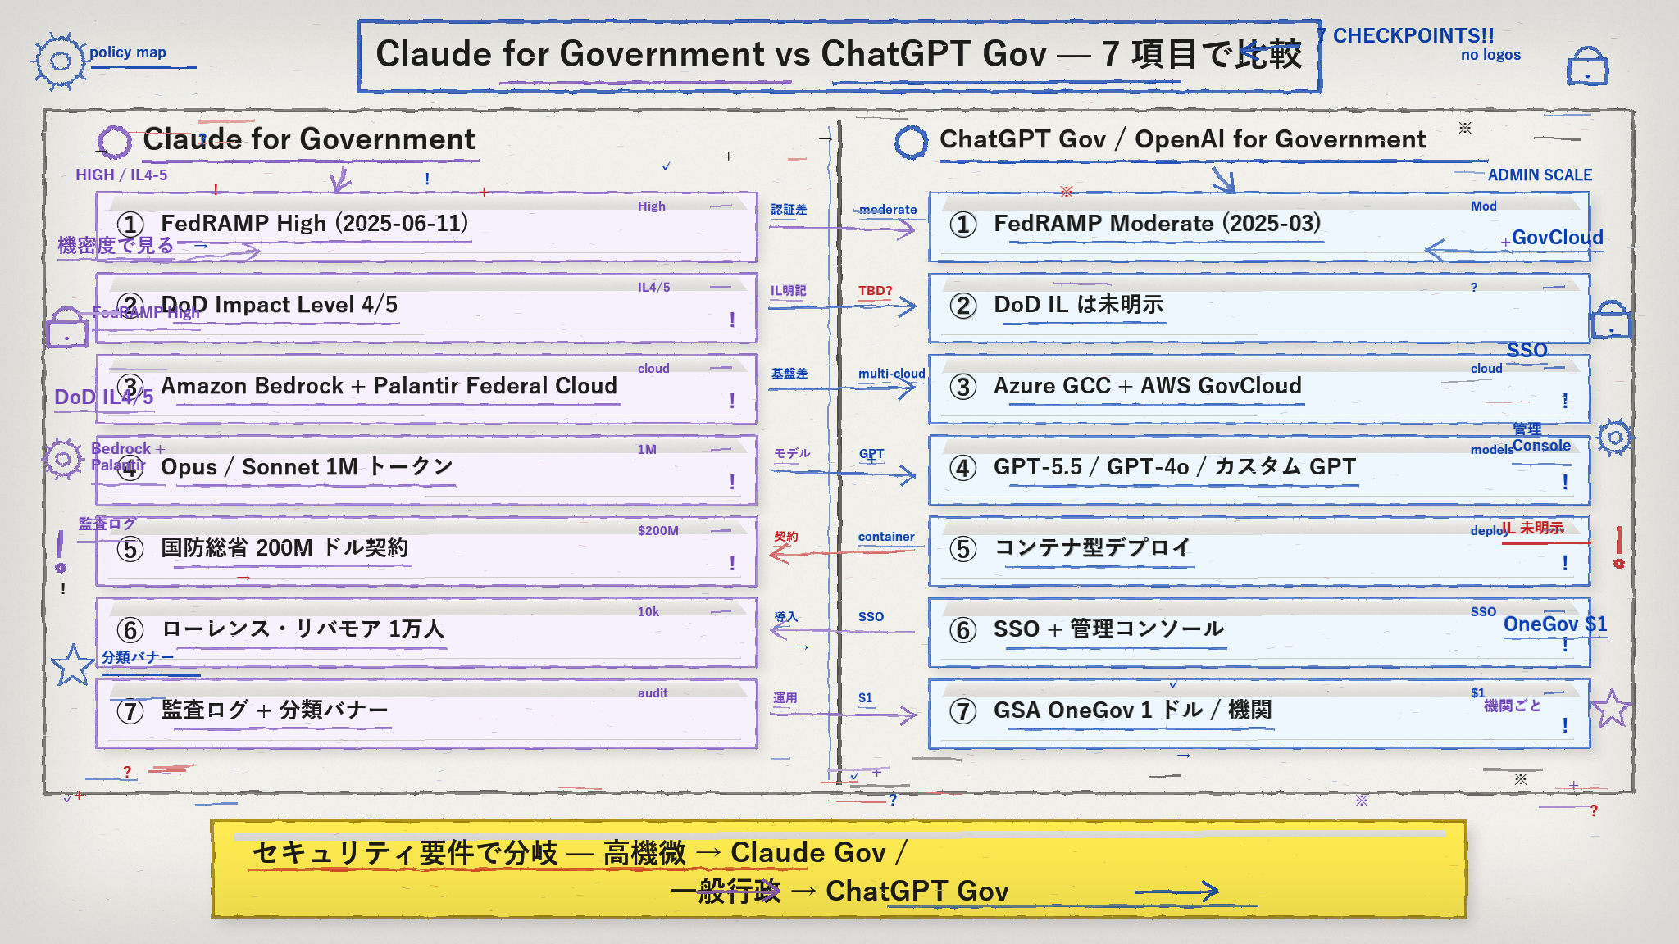1679x944 pixels.
Task: Click the blue circle before "ChatGPT Gov" heading
Action: coord(911,142)
